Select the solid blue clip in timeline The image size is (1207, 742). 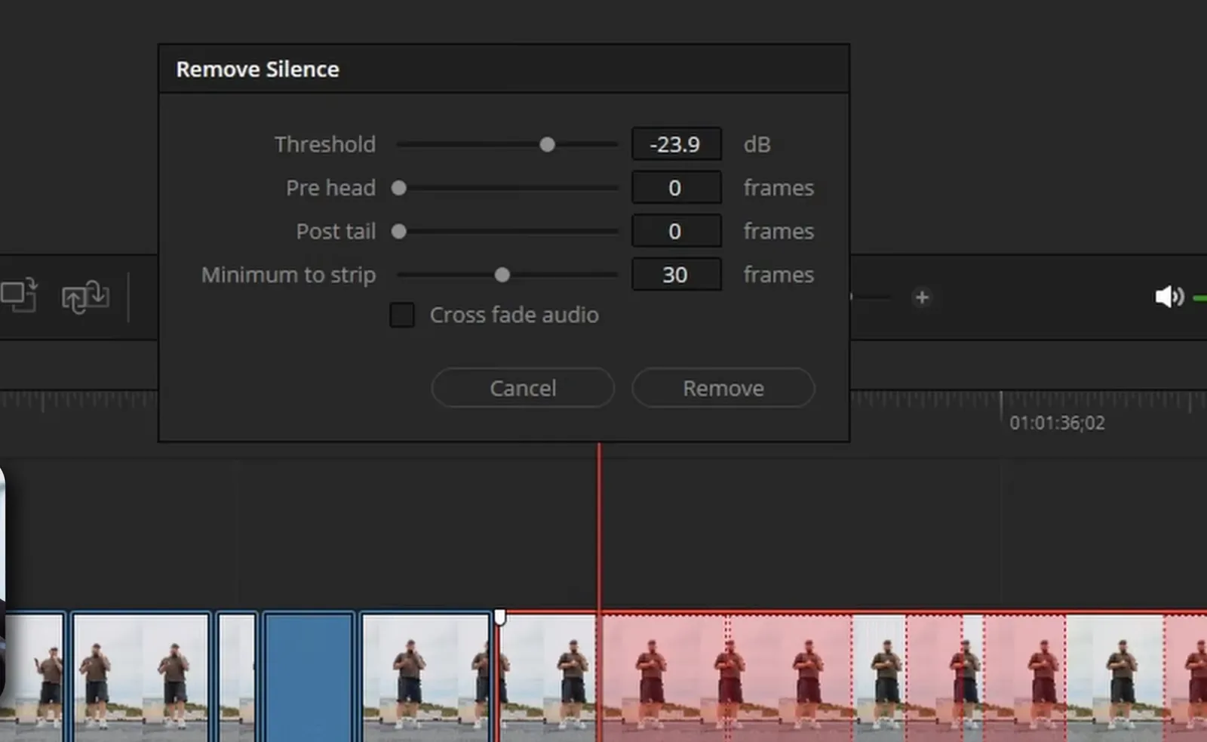point(309,677)
